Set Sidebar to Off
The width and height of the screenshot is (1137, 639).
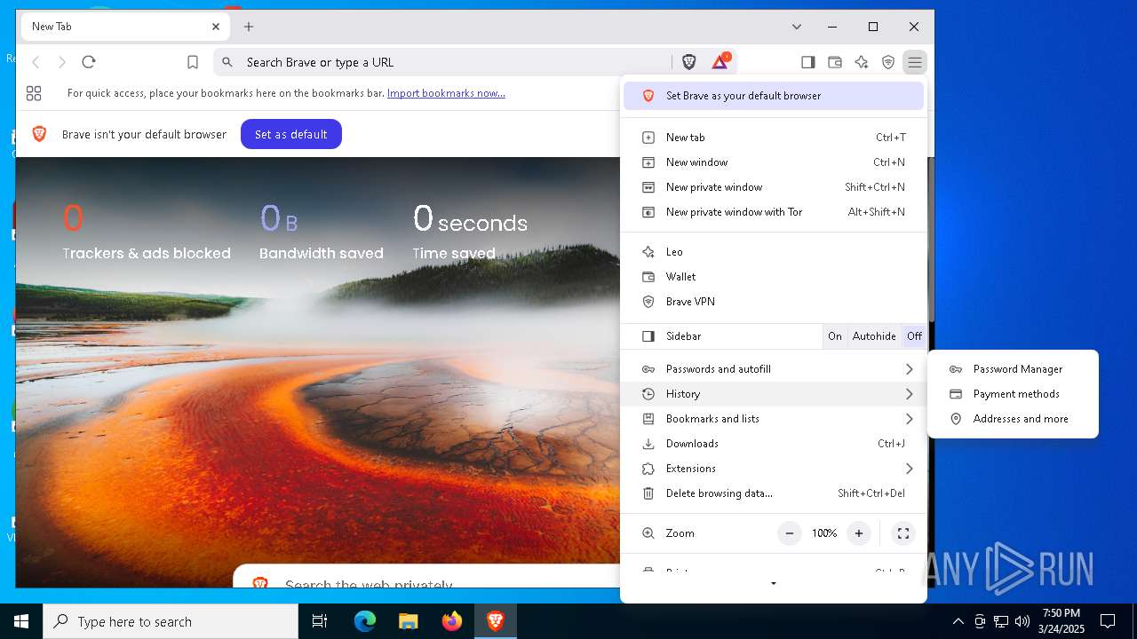(914, 336)
